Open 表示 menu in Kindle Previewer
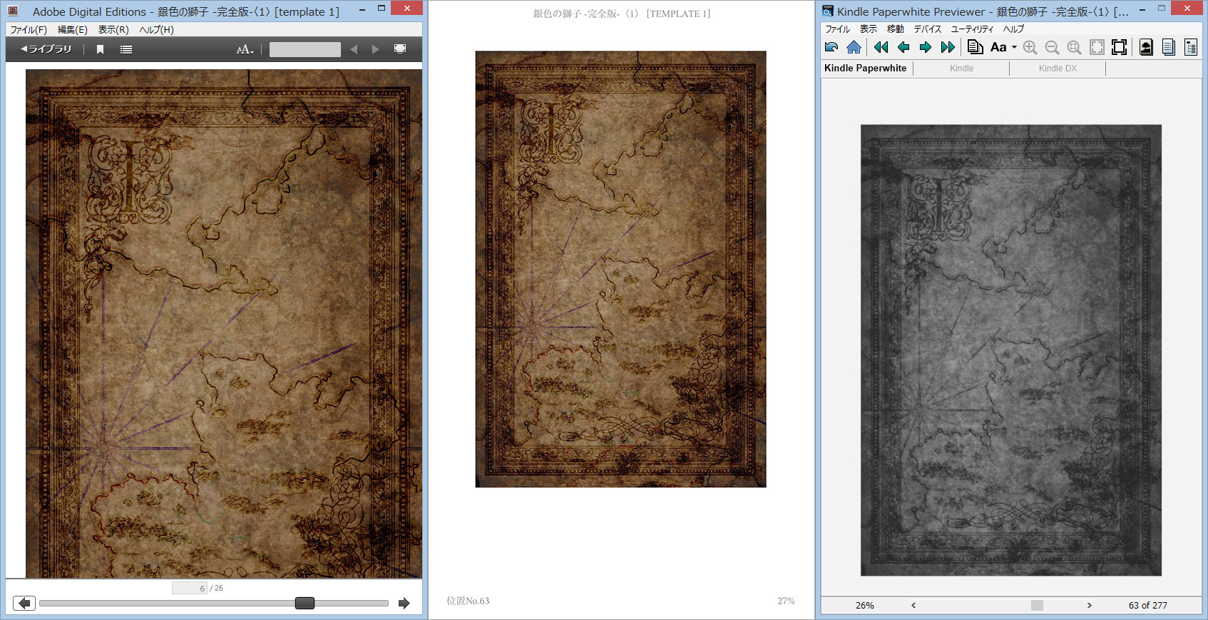 pos(869,29)
